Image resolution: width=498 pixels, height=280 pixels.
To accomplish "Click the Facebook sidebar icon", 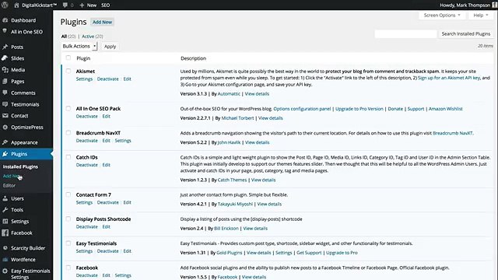I will pos(5,233).
